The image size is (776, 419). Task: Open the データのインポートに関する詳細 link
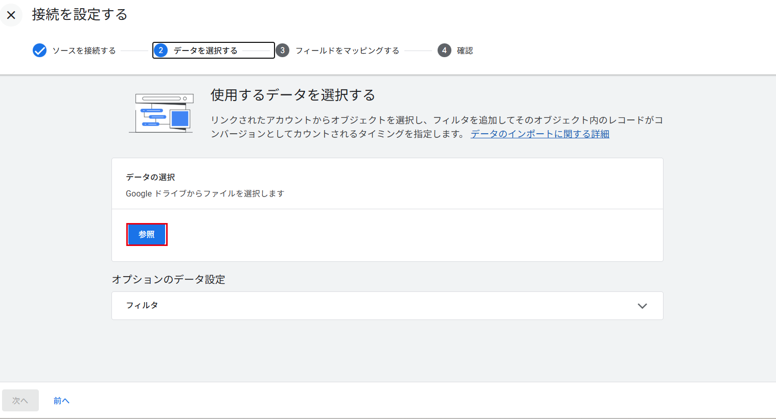[540, 134]
